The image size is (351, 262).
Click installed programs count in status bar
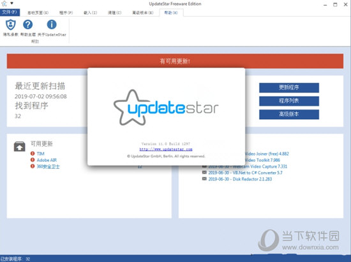(15, 259)
